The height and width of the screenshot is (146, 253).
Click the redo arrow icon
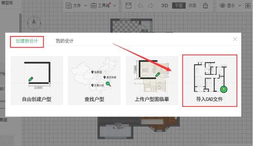point(151,5)
